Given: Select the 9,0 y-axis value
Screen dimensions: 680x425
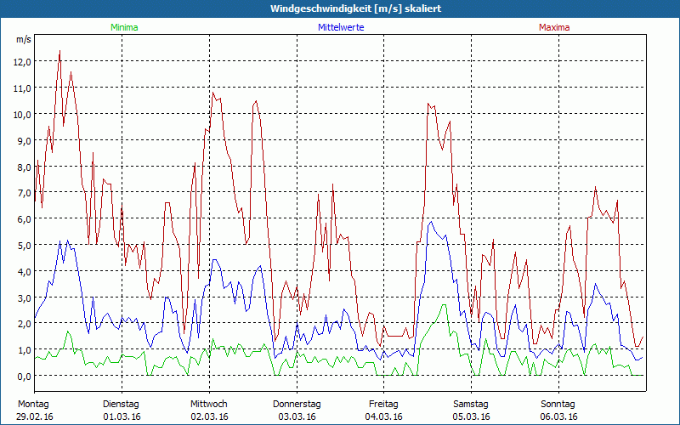Looking at the screenshot, I should click(x=24, y=140).
